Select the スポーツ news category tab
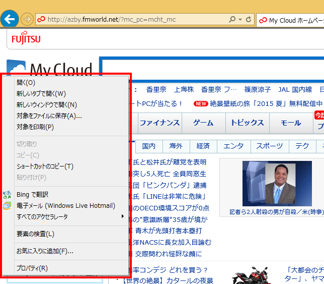Screen dimensions: 324x284 coord(269,146)
